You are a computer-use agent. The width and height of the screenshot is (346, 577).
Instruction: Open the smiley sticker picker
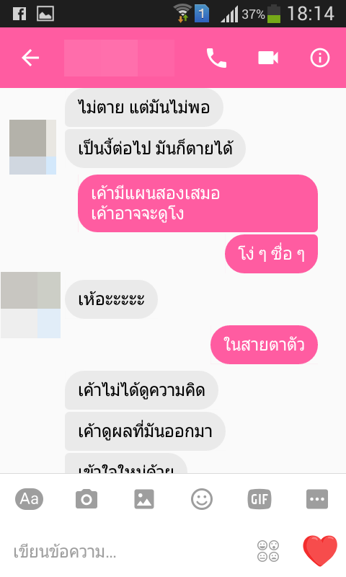pyautogui.click(x=202, y=499)
